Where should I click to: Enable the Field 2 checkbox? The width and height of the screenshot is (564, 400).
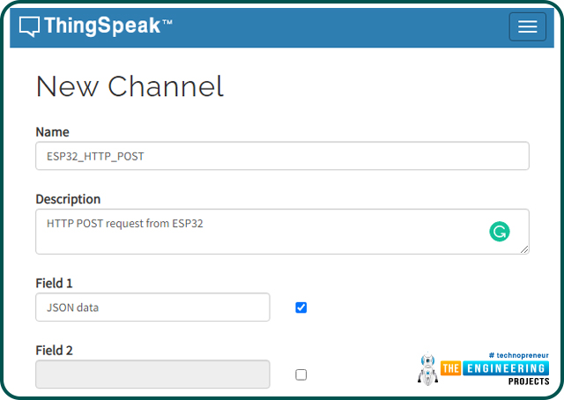point(301,374)
